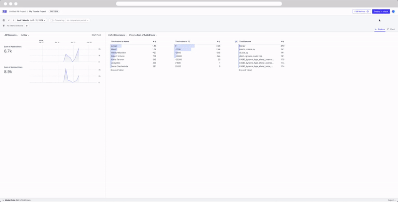Click the browser address bar
The image size is (398, 202).
click(x=199, y=3)
